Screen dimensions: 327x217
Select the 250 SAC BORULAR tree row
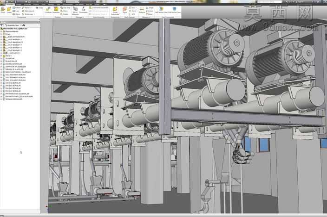point(12,91)
